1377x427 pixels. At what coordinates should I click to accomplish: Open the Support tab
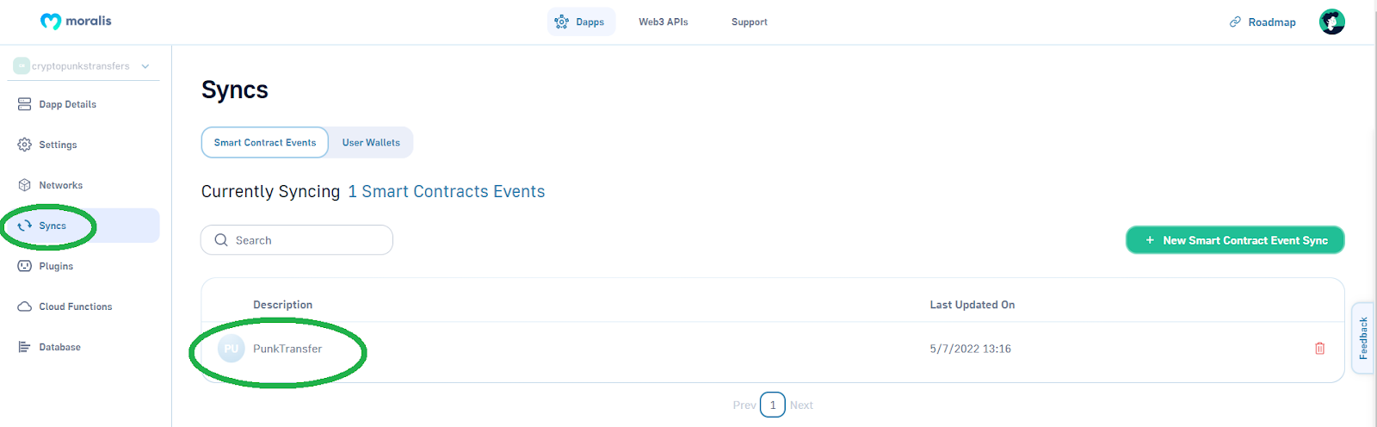[750, 22]
